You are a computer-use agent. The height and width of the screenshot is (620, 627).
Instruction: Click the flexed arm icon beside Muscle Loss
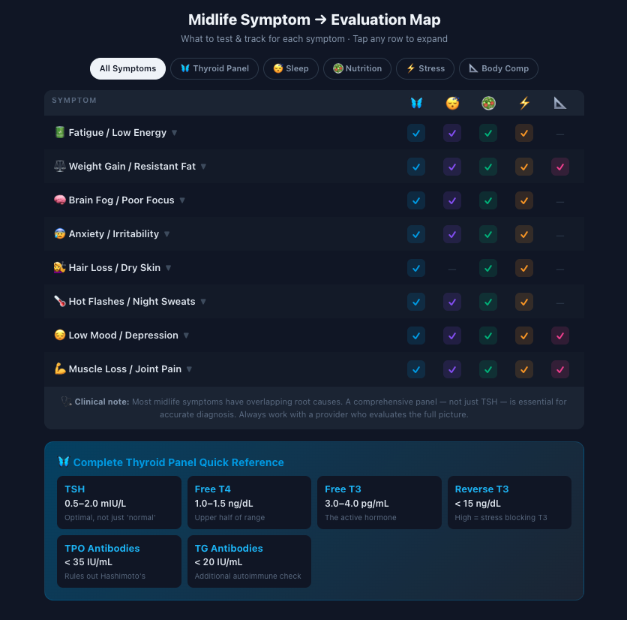click(x=60, y=369)
